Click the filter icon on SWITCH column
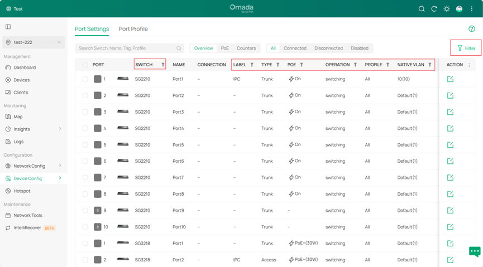This screenshot has height=267, width=483. tap(163, 65)
